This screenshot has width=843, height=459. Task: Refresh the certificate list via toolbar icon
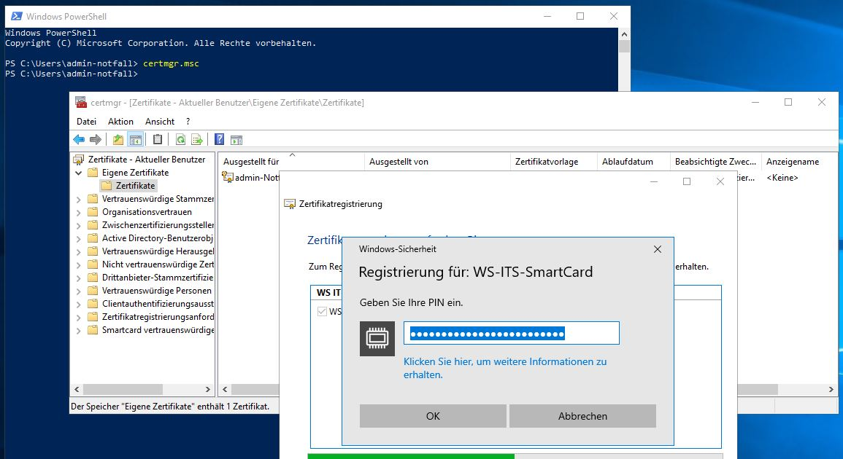tap(181, 140)
